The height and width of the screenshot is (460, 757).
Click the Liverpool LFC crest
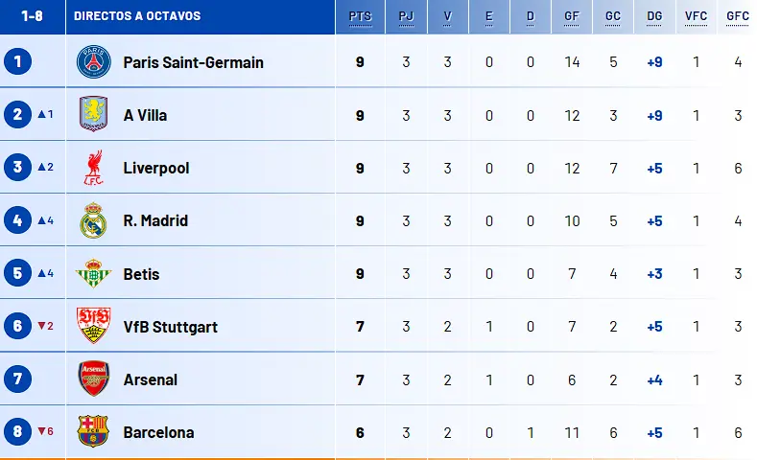click(94, 168)
